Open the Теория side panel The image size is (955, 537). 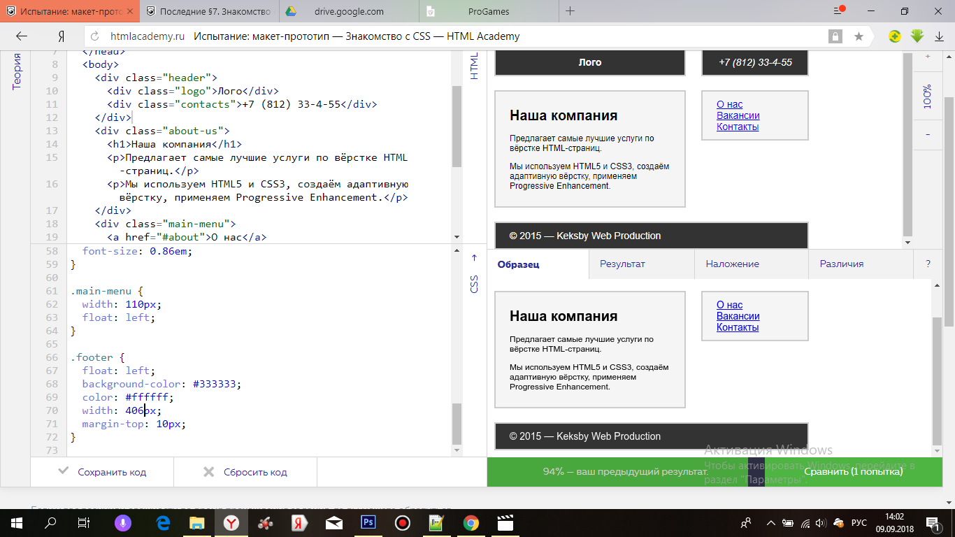click(17, 72)
